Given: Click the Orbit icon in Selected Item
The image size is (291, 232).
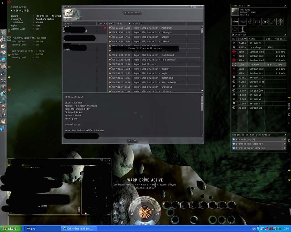Looking at the screenshot, I should (x=265, y=22).
